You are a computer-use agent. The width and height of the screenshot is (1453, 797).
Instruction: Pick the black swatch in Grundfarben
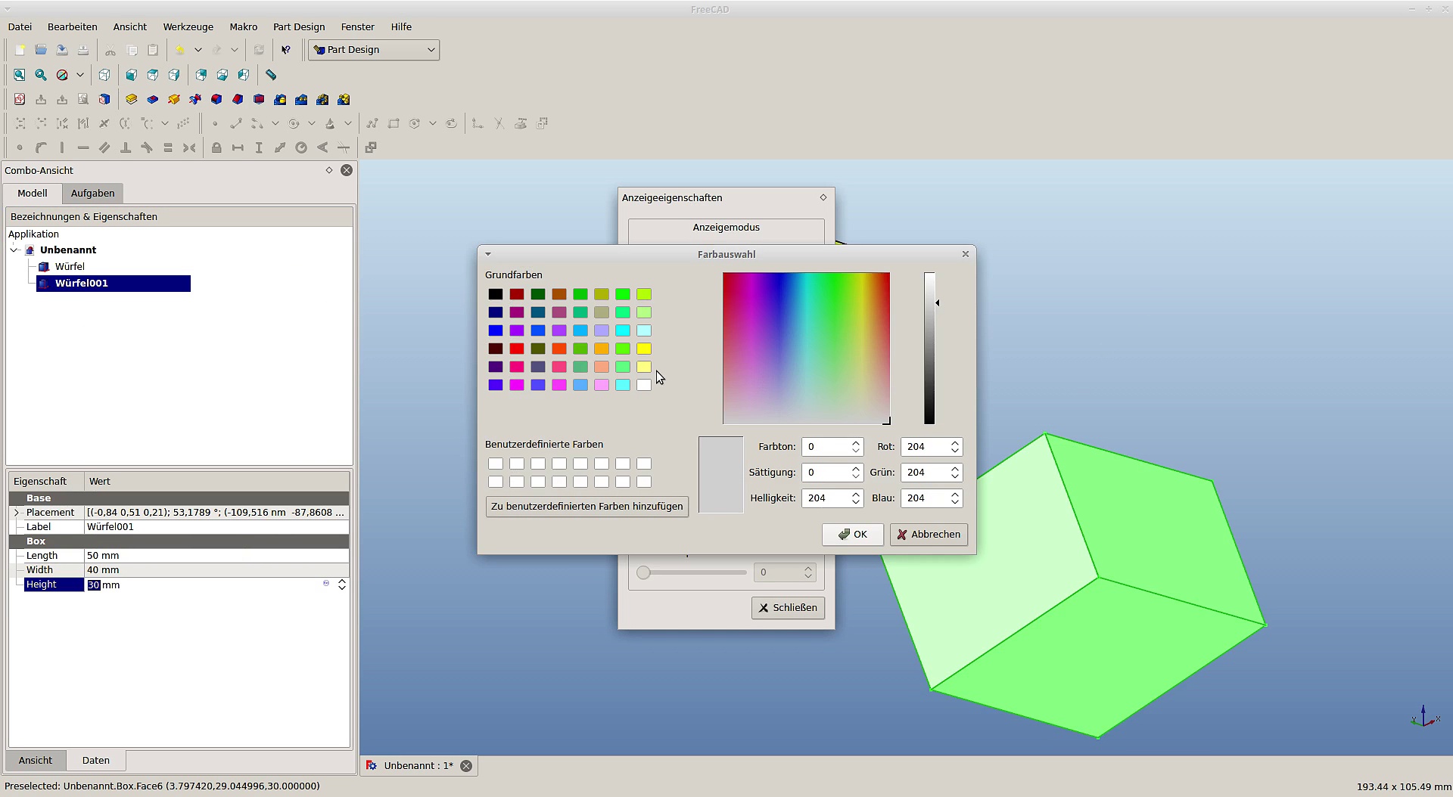[x=495, y=294]
